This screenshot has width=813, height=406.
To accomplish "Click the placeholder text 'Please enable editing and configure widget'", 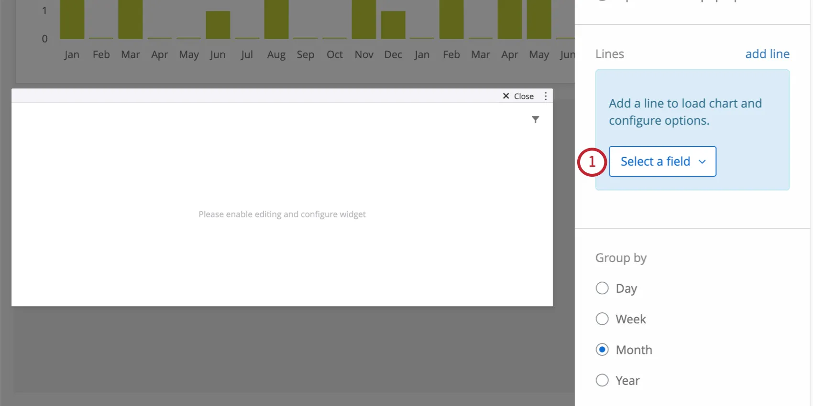I will click(282, 214).
